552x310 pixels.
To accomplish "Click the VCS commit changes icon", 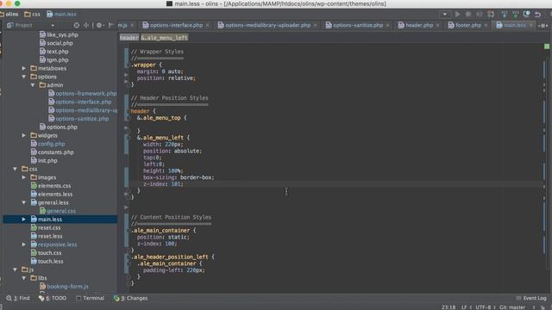I will click(516, 15).
